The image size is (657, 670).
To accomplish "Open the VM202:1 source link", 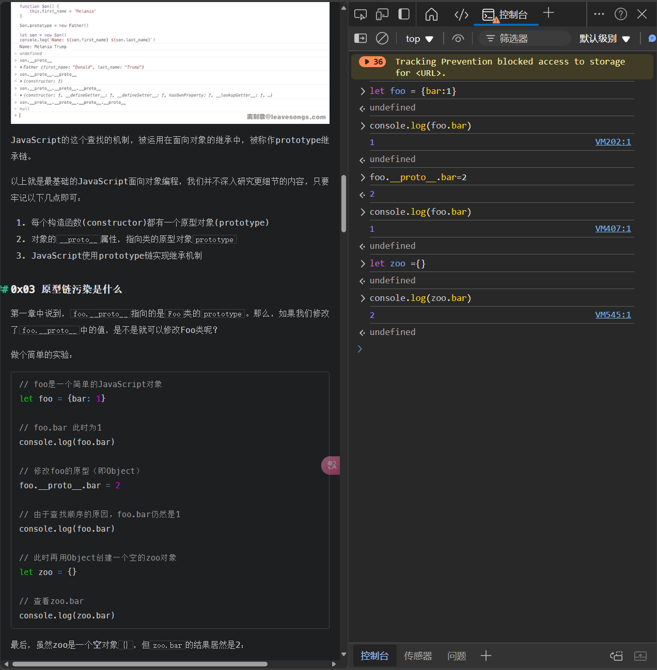I will (613, 141).
